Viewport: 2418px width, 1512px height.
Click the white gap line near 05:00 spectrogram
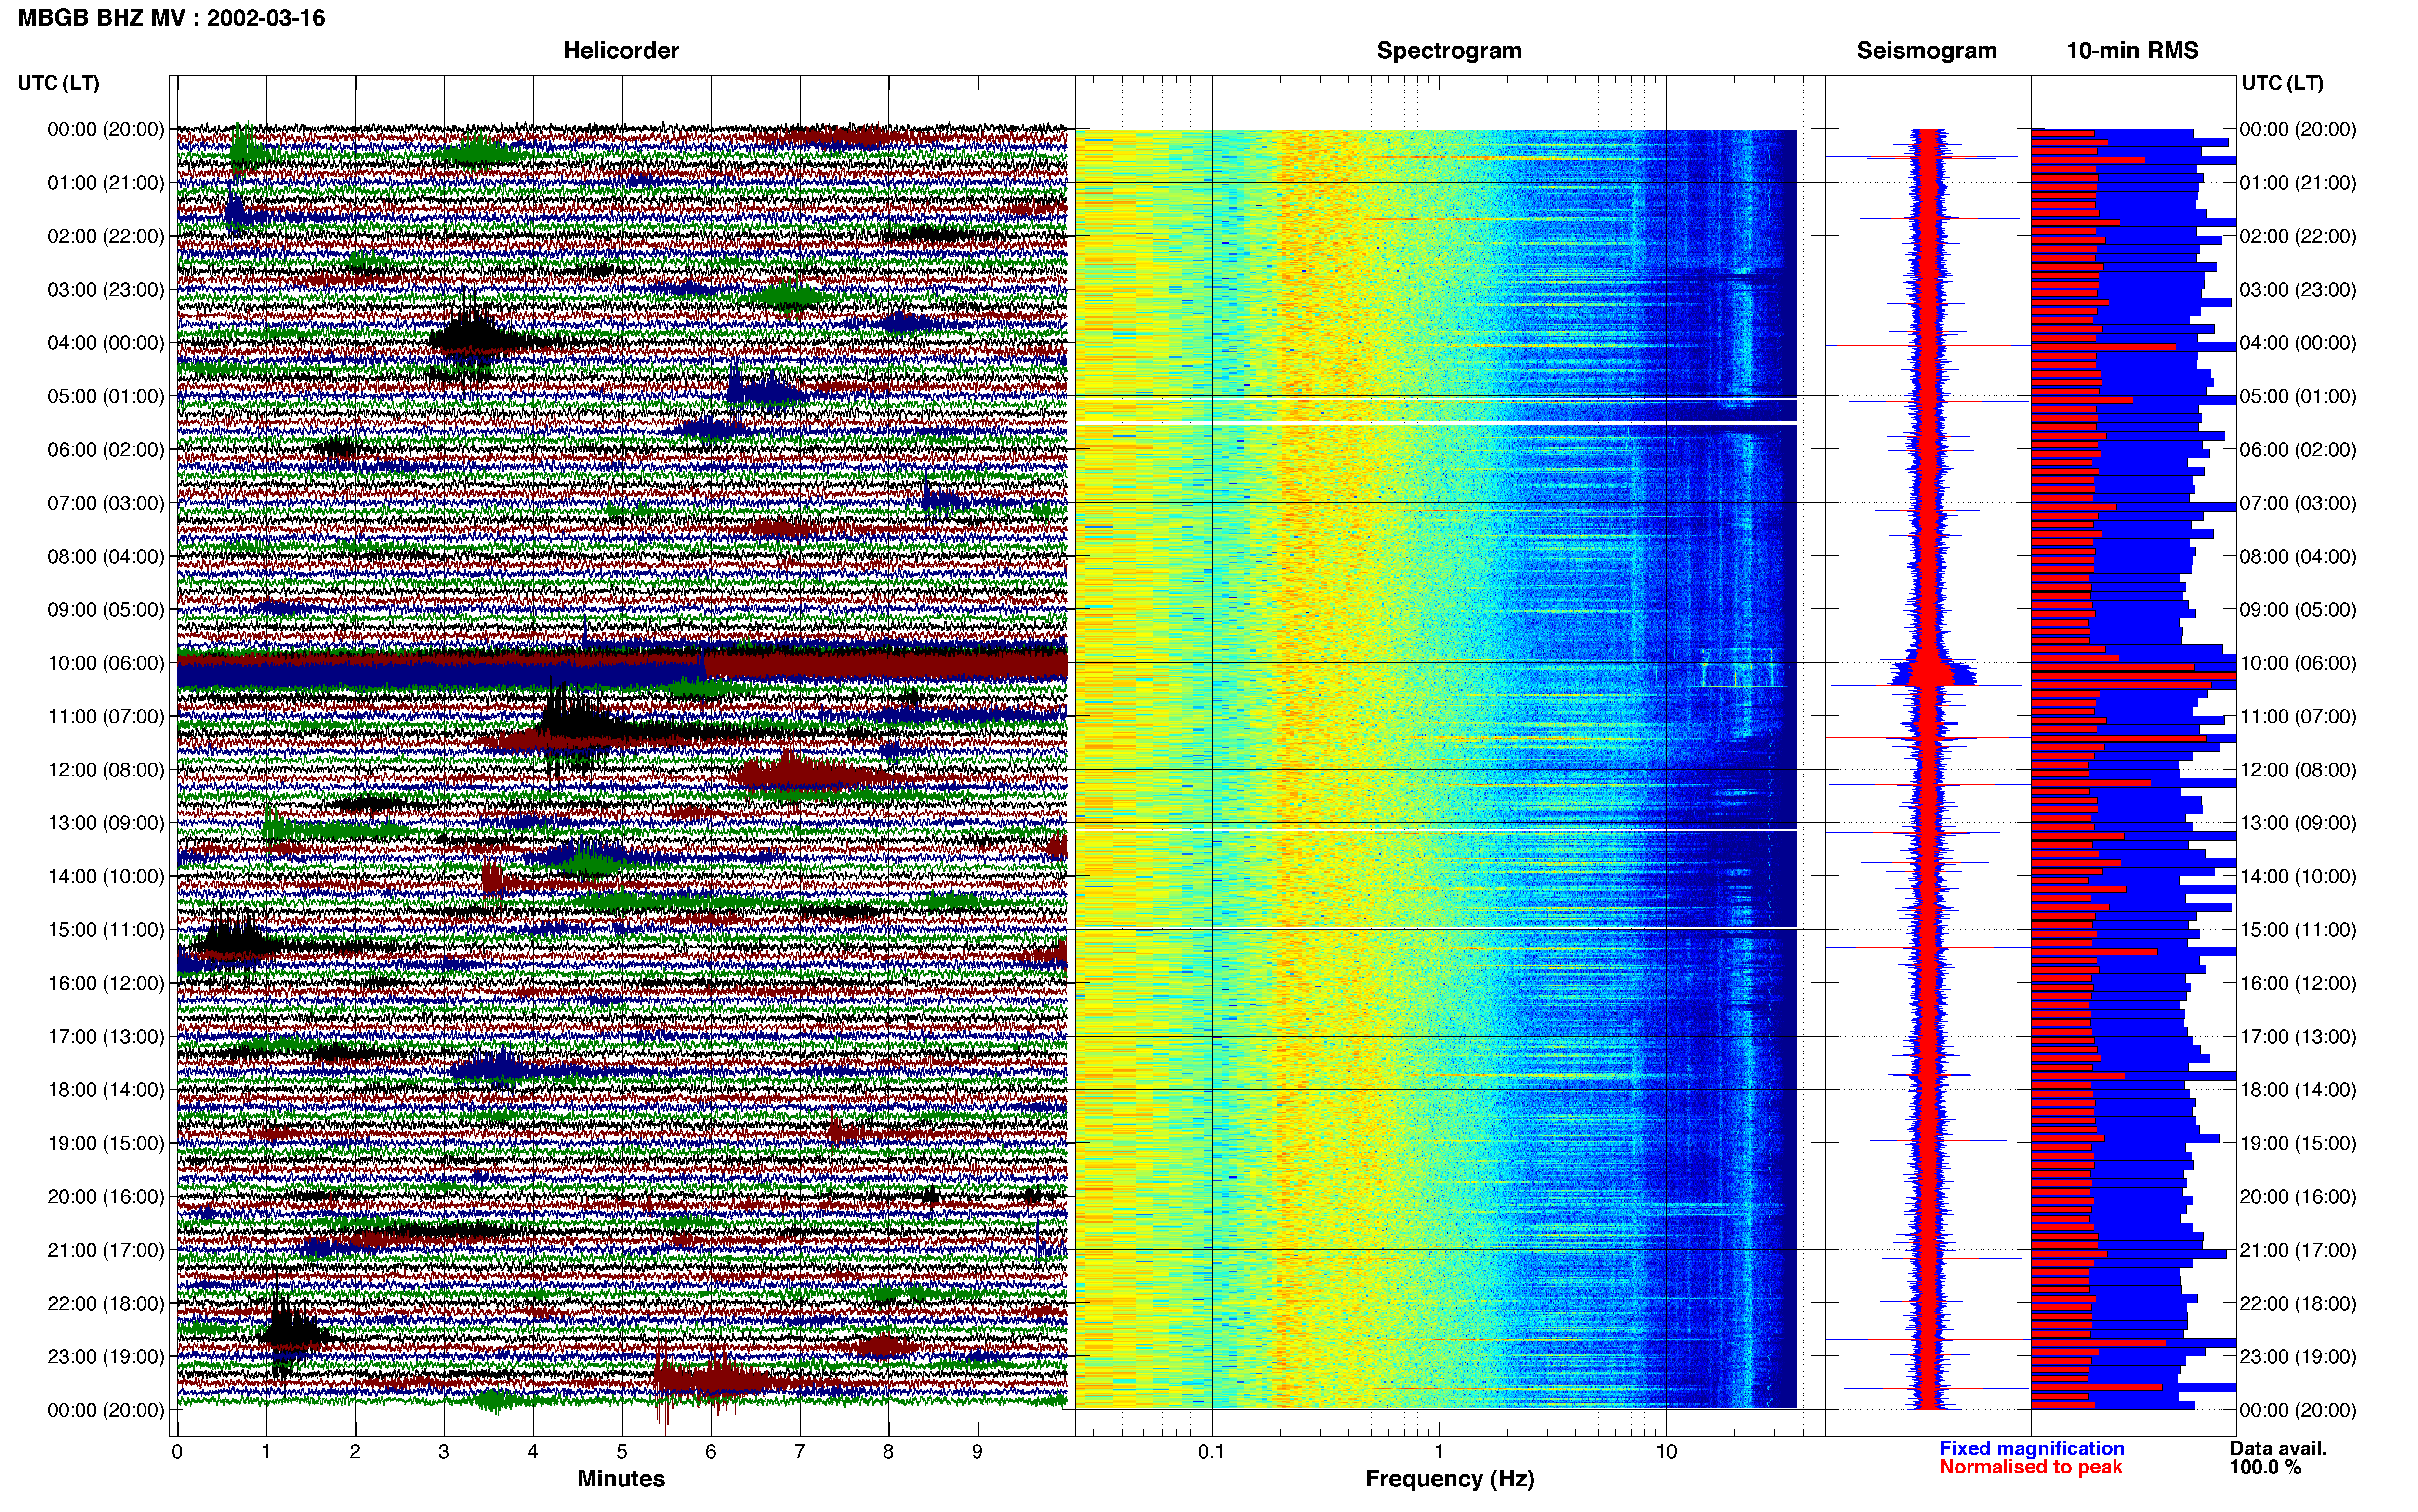click(x=1436, y=400)
